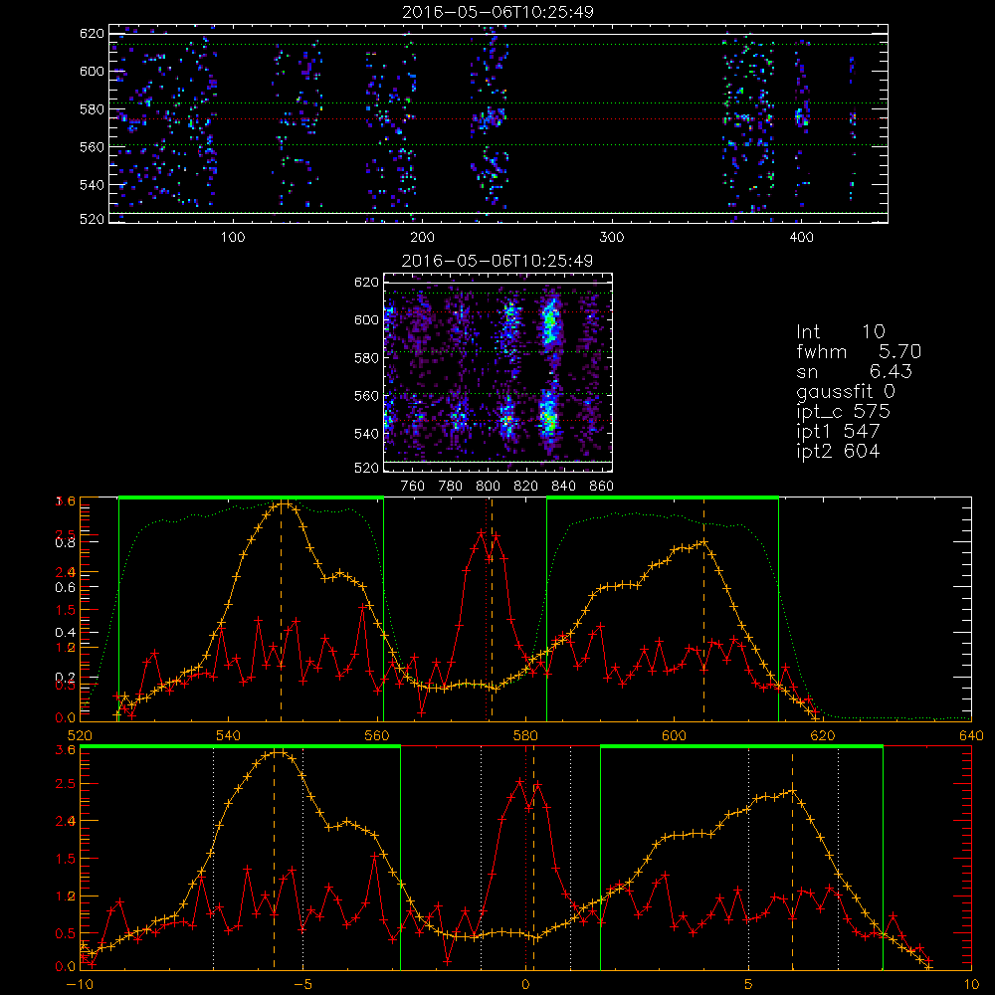Viewport: 995px width, 995px height.
Task: Click x-axis tick 800 in middle image
Action: coord(488,487)
